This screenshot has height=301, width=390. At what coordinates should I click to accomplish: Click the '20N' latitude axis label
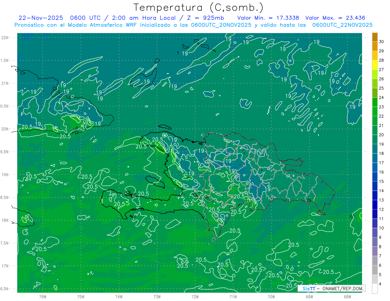5,129
